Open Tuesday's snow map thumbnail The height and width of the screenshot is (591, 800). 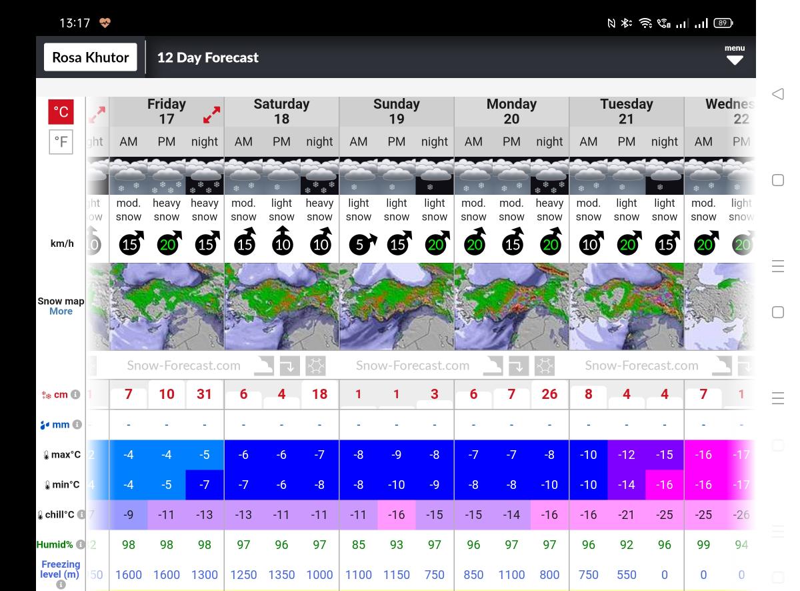tap(627, 307)
